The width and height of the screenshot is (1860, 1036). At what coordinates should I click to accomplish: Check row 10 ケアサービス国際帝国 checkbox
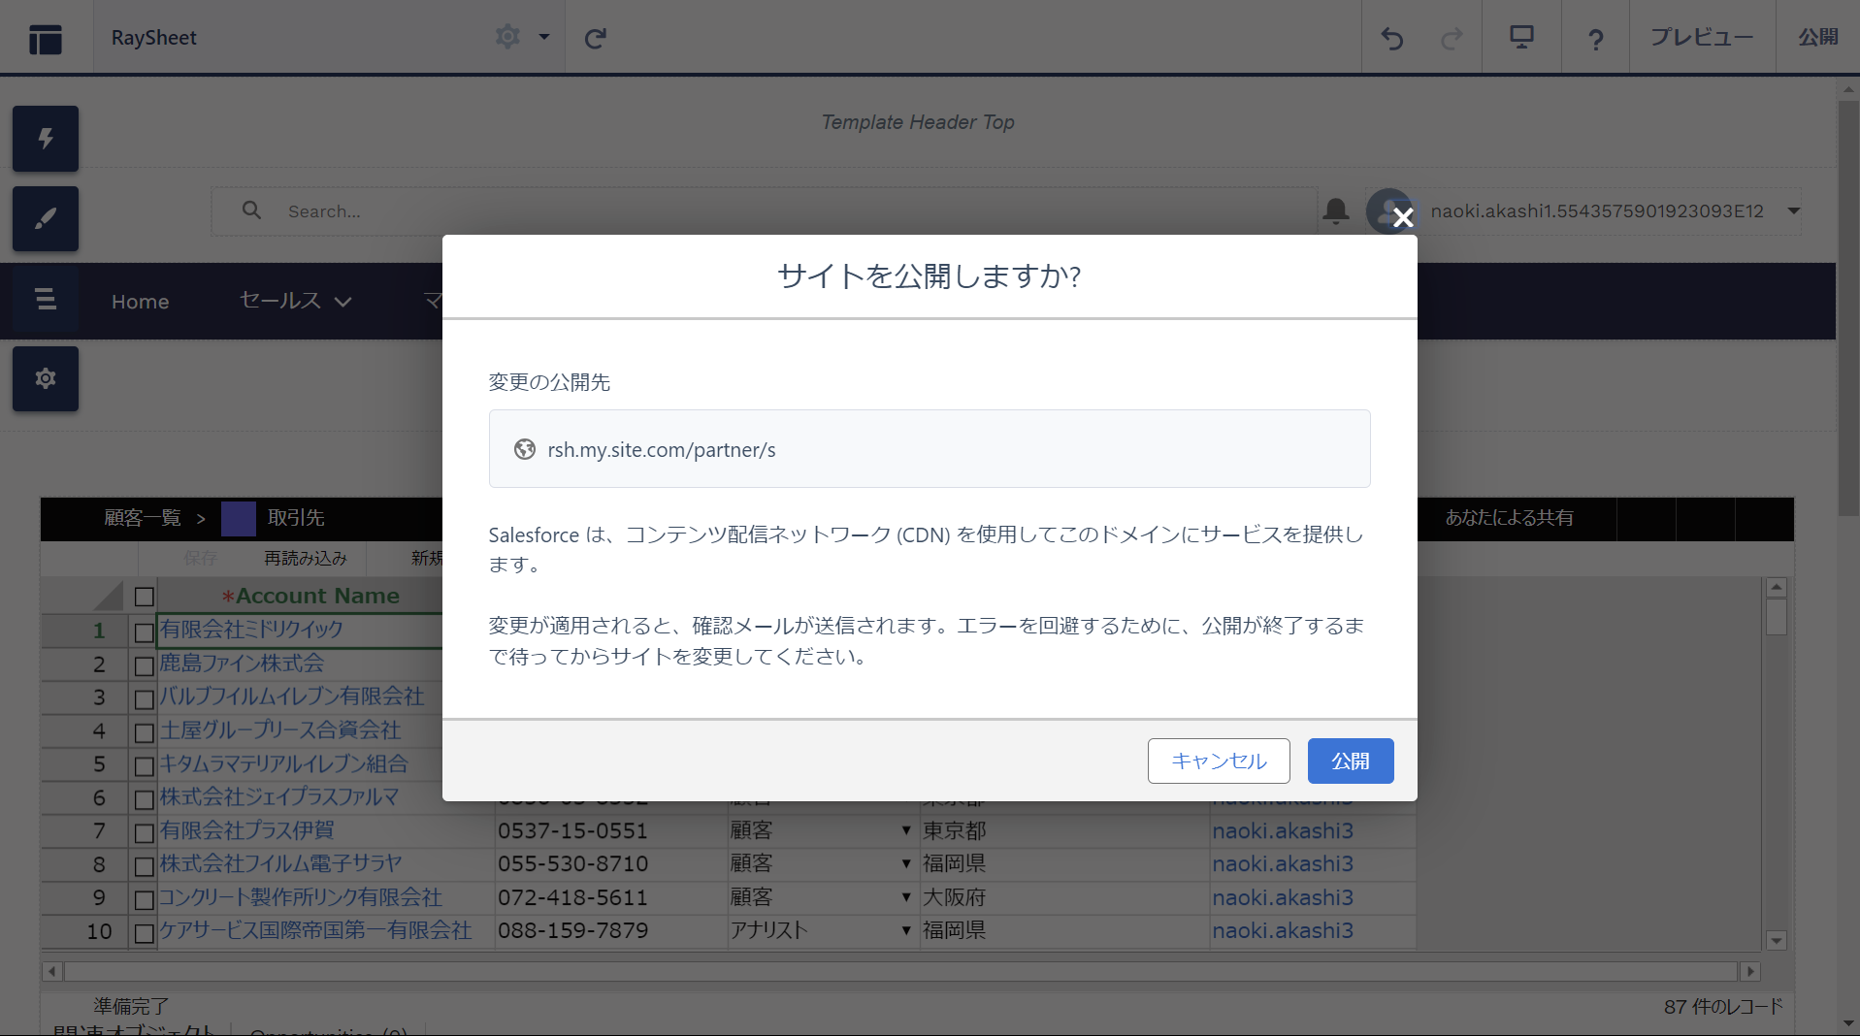(x=144, y=933)
